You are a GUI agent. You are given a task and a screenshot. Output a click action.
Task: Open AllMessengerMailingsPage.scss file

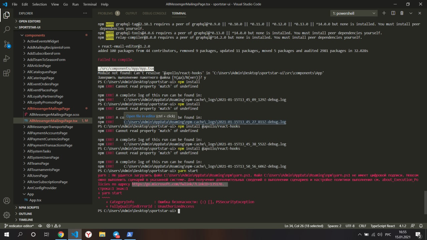54,115
